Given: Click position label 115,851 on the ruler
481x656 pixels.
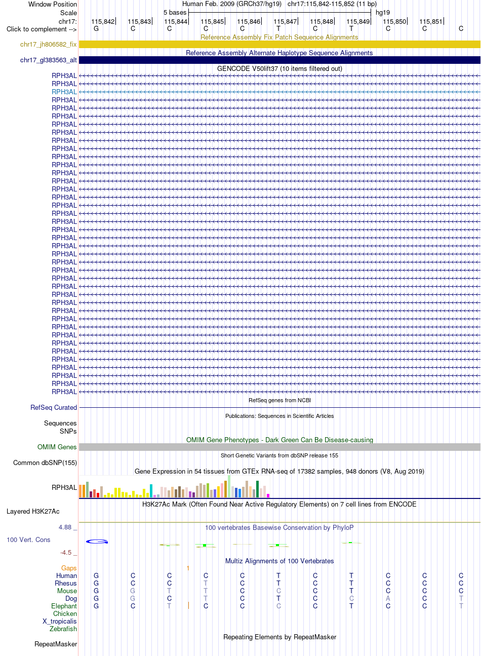Looking at the screenshot, I should (x=431, y=21).
